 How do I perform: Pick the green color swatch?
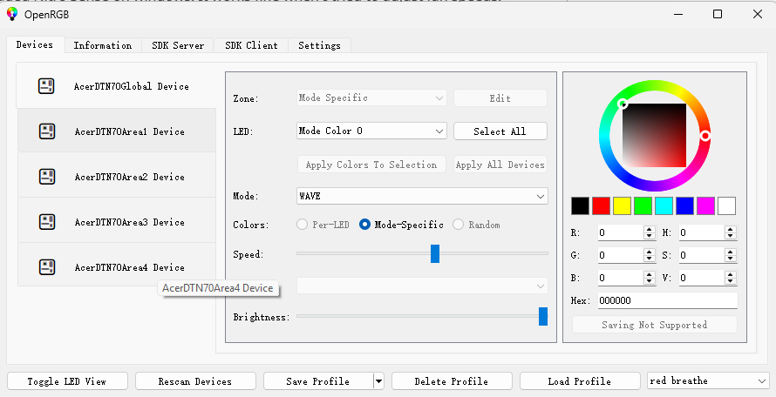(x=643, y=205)
